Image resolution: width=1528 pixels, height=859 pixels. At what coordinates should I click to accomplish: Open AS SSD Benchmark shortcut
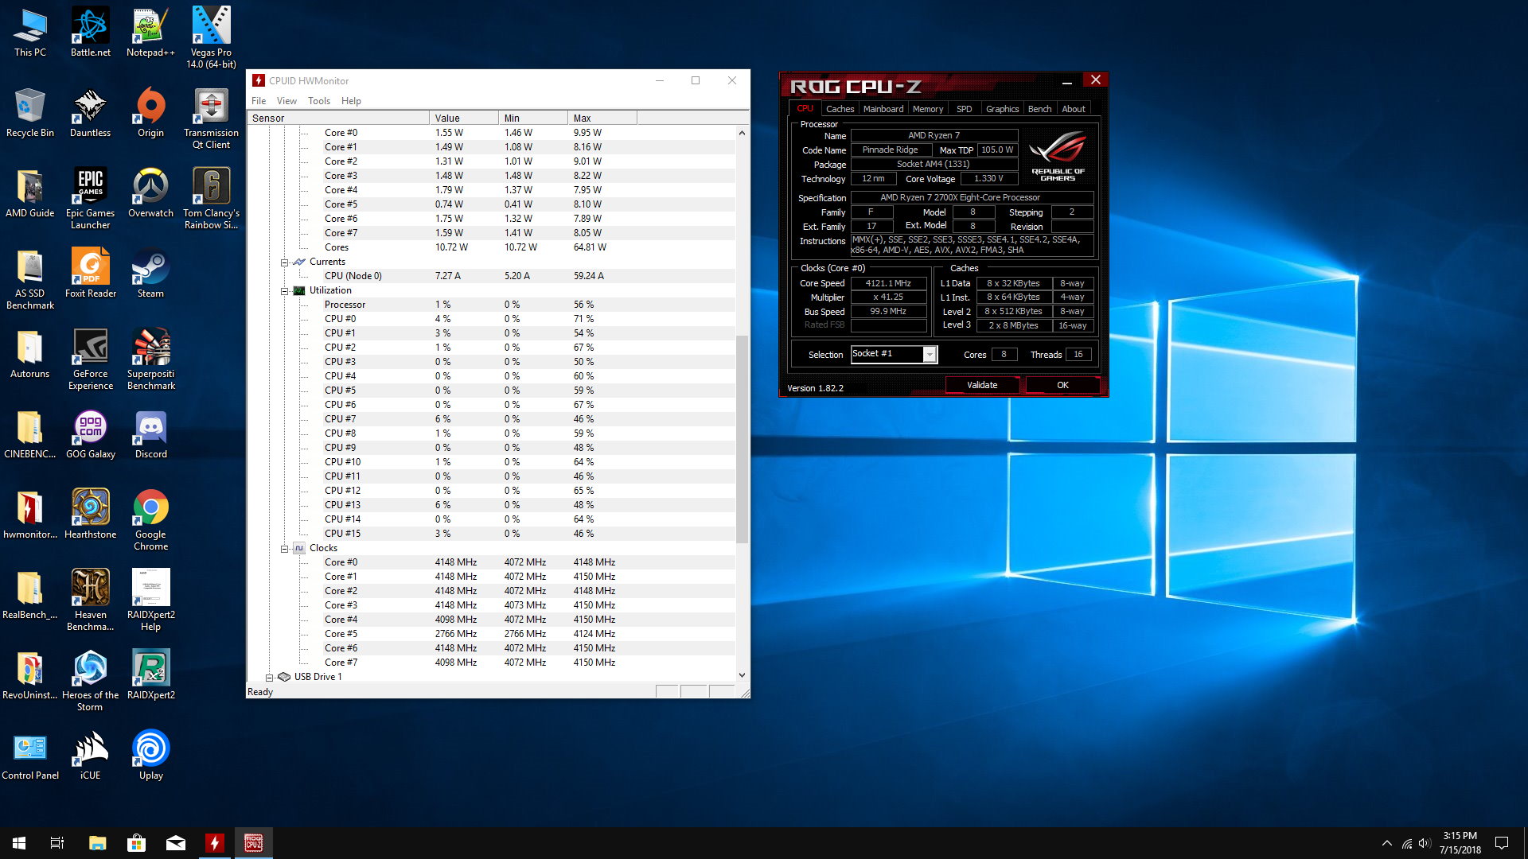pos(30,278)
